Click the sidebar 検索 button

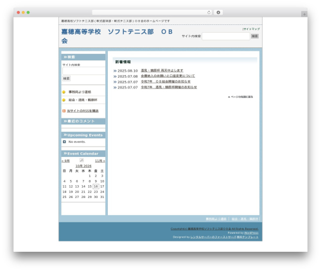click(x=66, y=78)
